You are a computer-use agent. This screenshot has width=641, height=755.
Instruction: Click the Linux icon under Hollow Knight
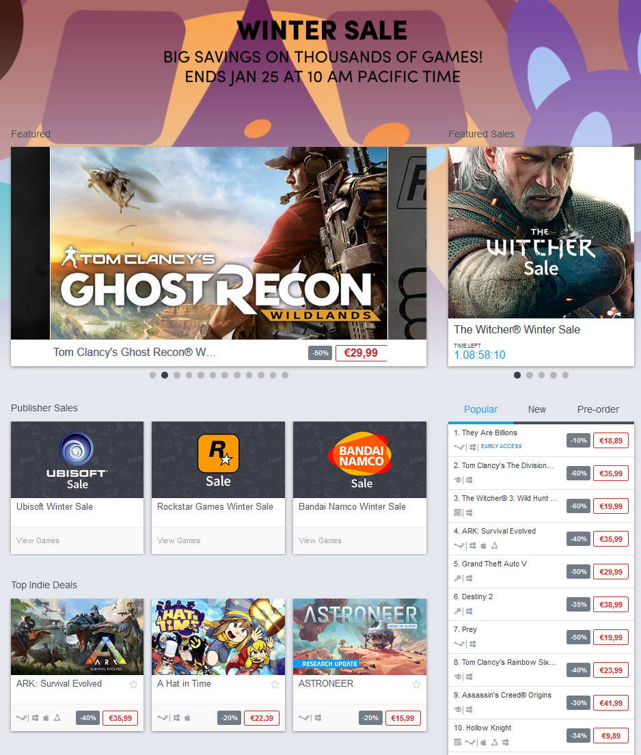point(495,742)
